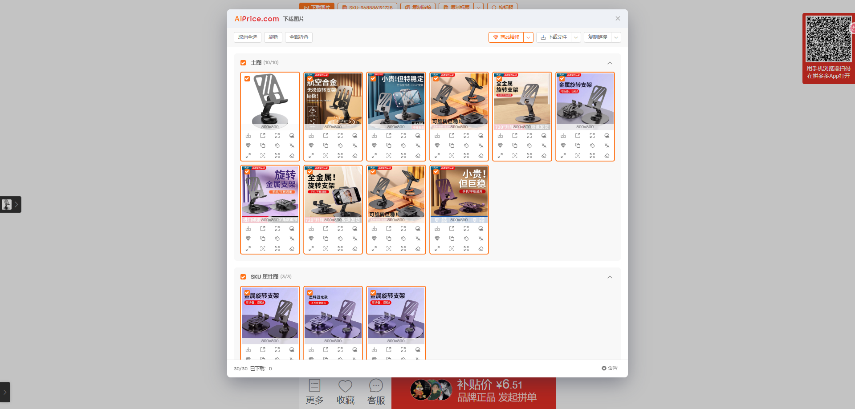
Task: Uncheck all SKU 属性图 checkbox
Action: coord(243,277)
